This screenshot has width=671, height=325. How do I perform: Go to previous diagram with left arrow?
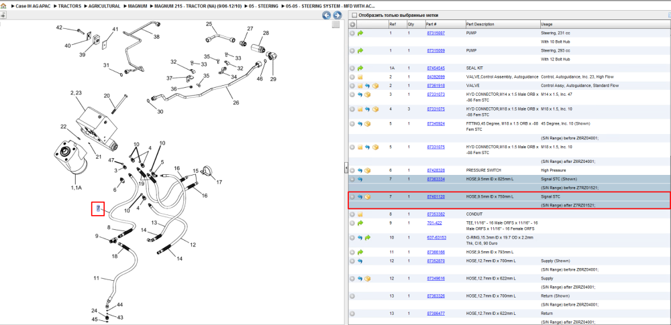327,15
